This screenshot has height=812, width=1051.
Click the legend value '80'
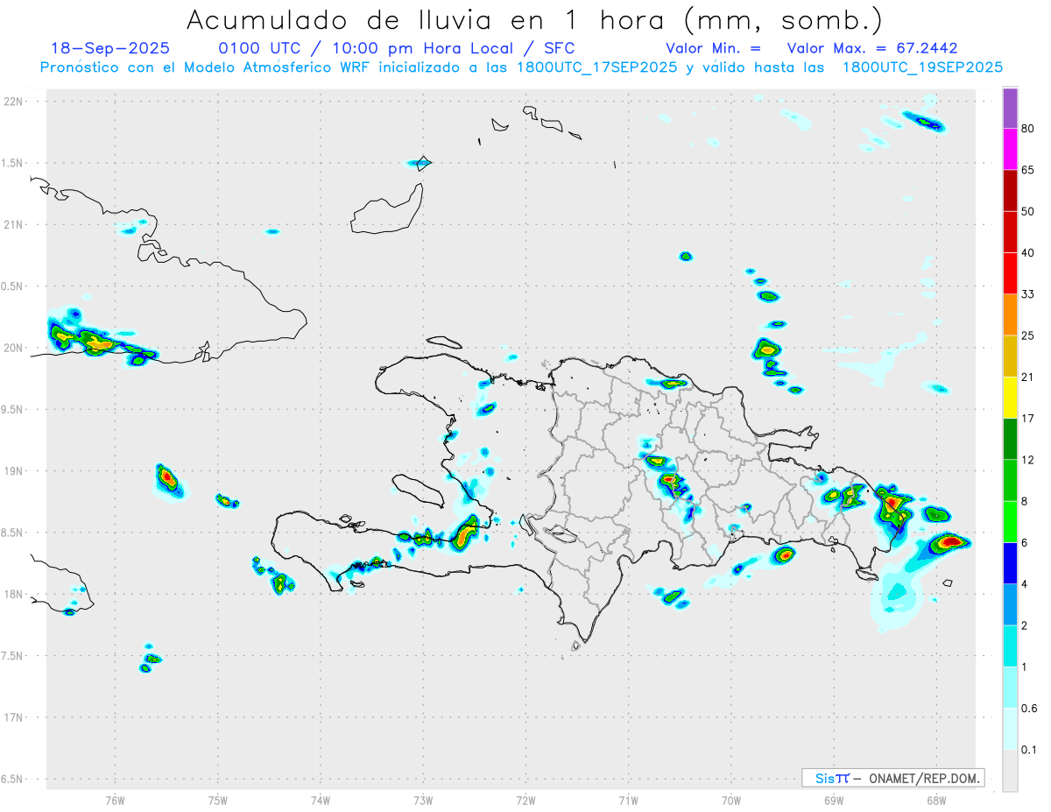1027,130
